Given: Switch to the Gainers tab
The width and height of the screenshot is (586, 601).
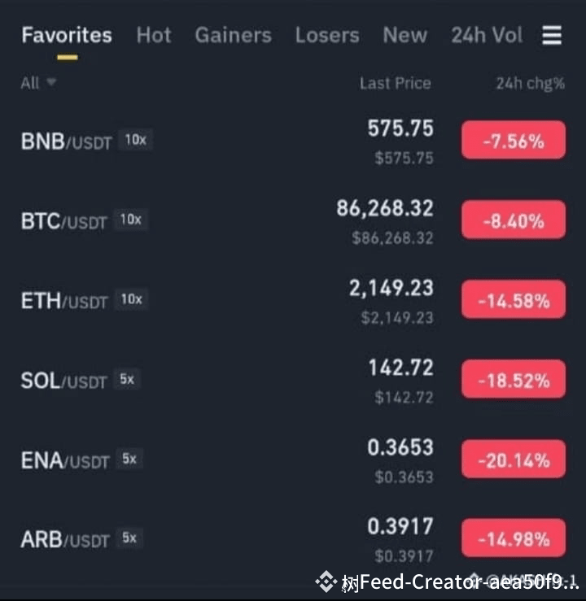Looking at the screenshot, I should pos(233,35).
